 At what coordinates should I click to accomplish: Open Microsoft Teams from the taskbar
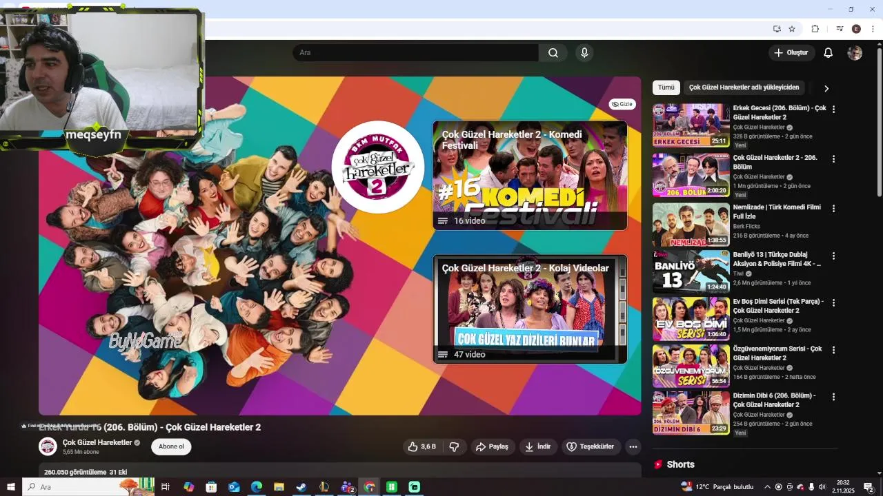point(347,487)
